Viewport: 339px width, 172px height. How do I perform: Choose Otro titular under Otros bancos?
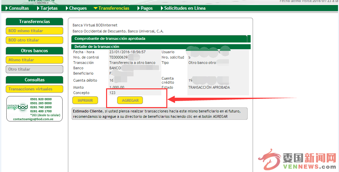(34, 69)
